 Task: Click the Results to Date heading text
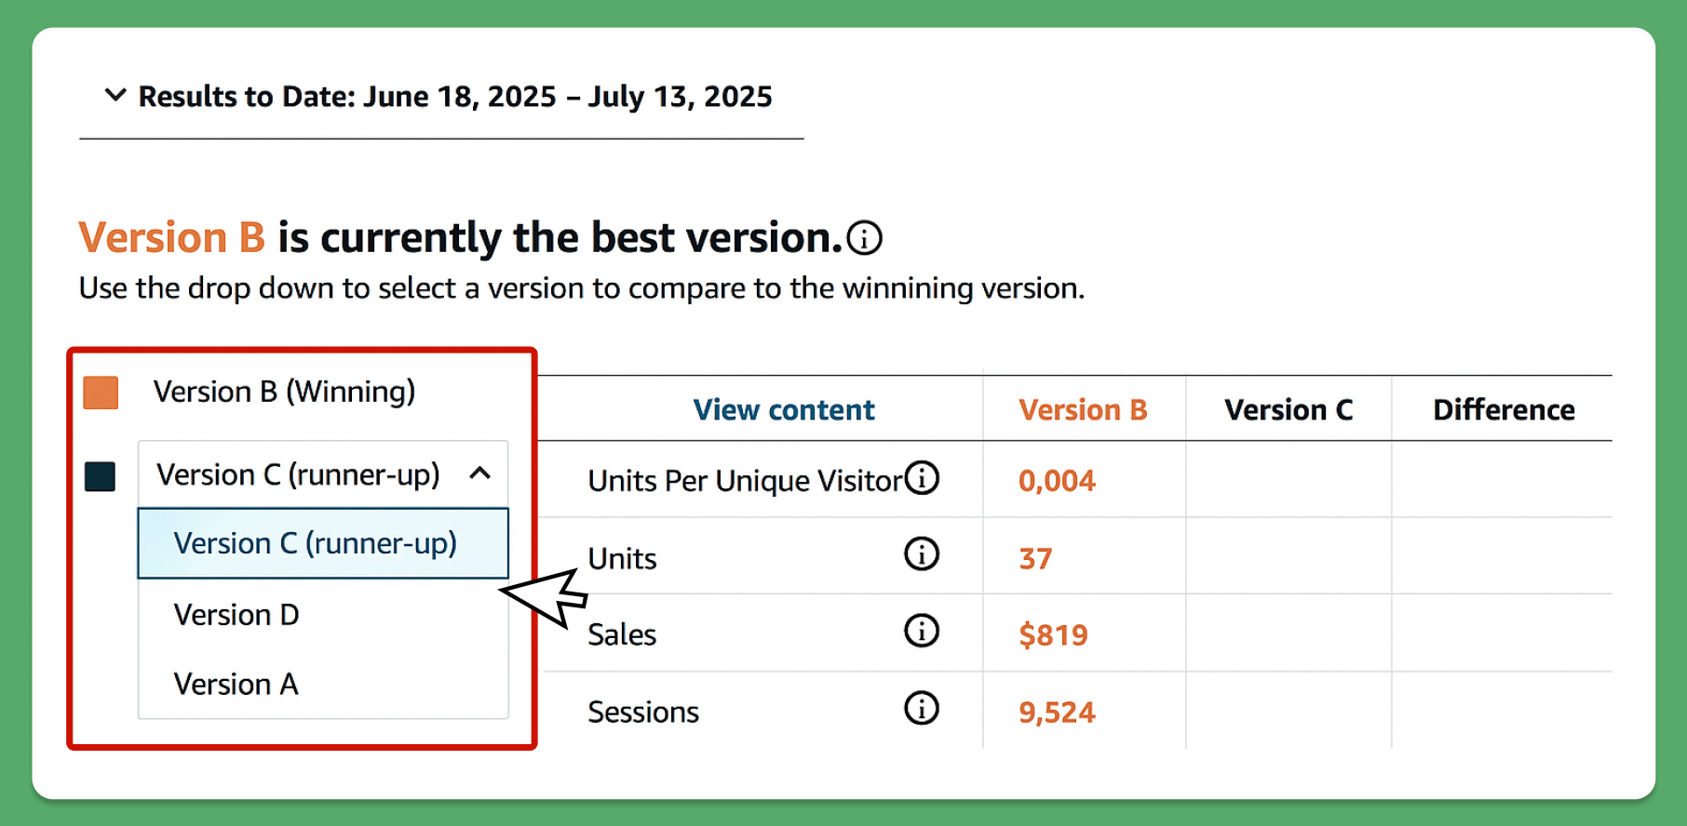pyautogui.click(x=455, y=97)
